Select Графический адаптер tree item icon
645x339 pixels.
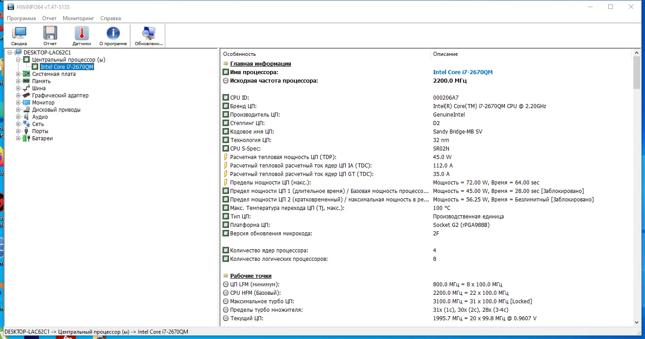[26, 96]
